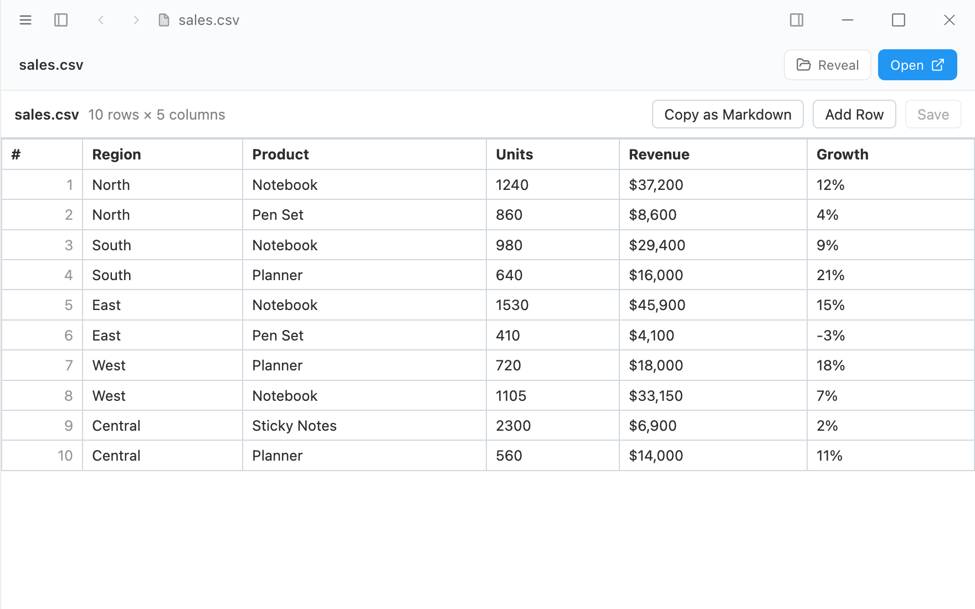975x609 pixels.
Task: Select the -3% growth cell
Action: (x=891, y=336)
